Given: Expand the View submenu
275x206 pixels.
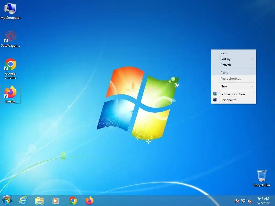Looking at the screenshot, I should tap(233, 53).
